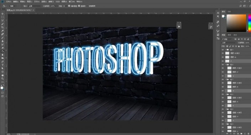Viewport: 251px width, 135px height.
Task: Enable the 所有图层 all layers checkbox
Action: [88, 6]
